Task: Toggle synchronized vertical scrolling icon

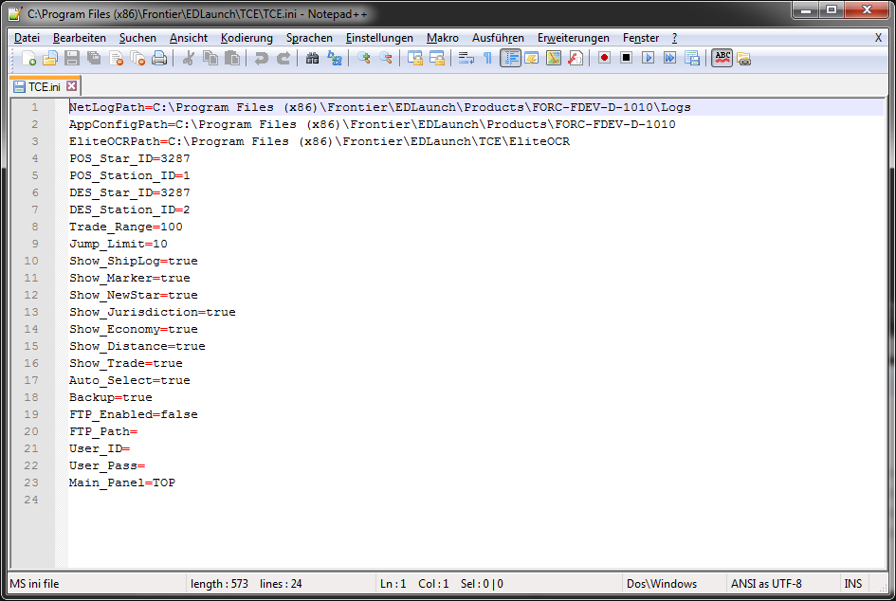Action: click(x=415, y=58)
